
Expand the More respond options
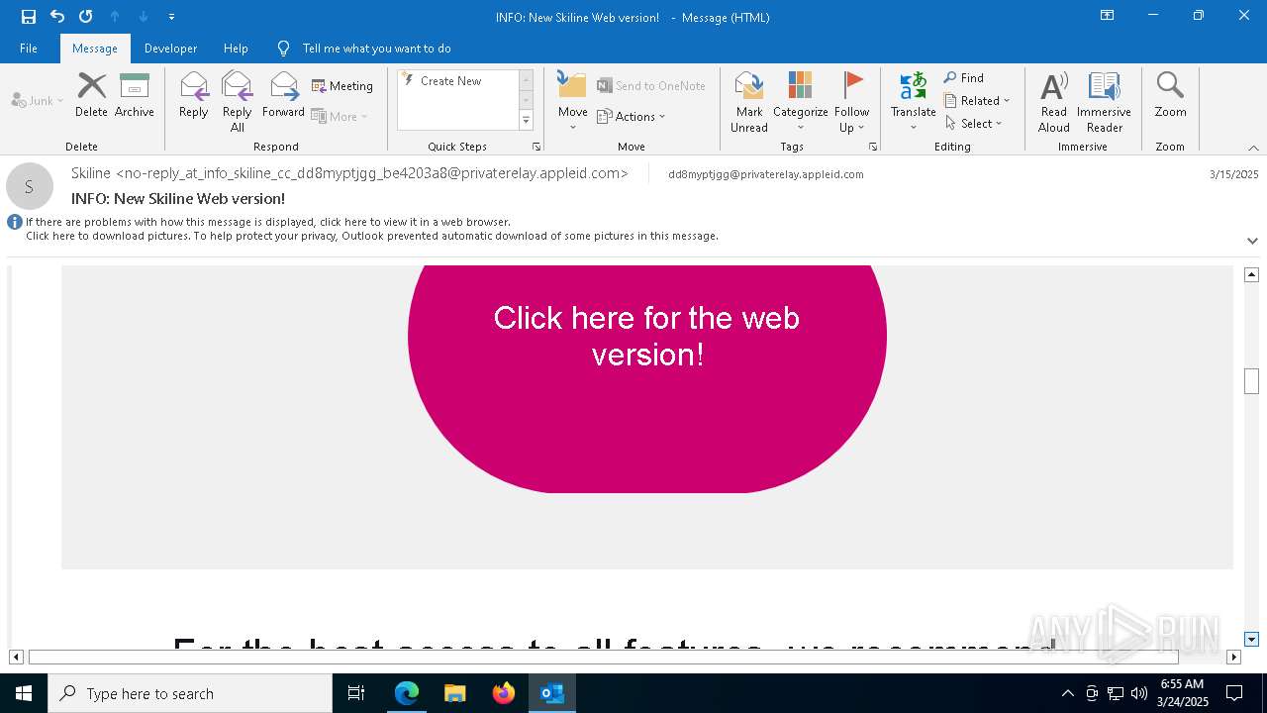pyautogui.click(x=340, y=116)
